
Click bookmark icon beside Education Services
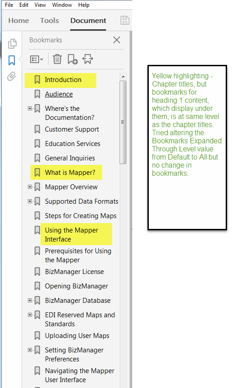pyautogui.click(x=37, y=143)
